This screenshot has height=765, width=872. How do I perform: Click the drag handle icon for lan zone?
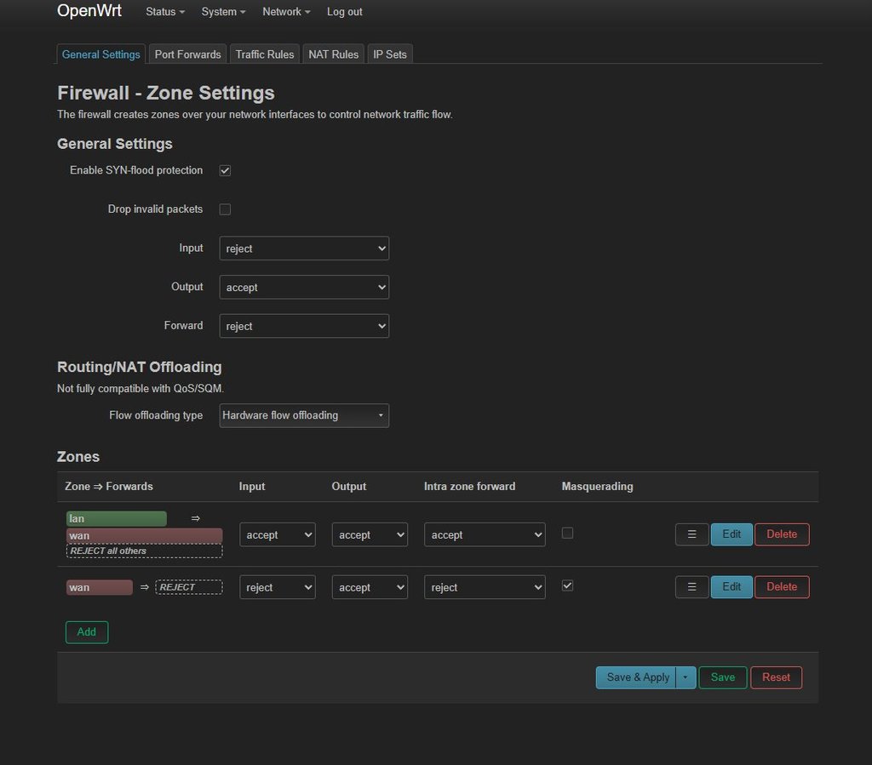click(691, 534)
